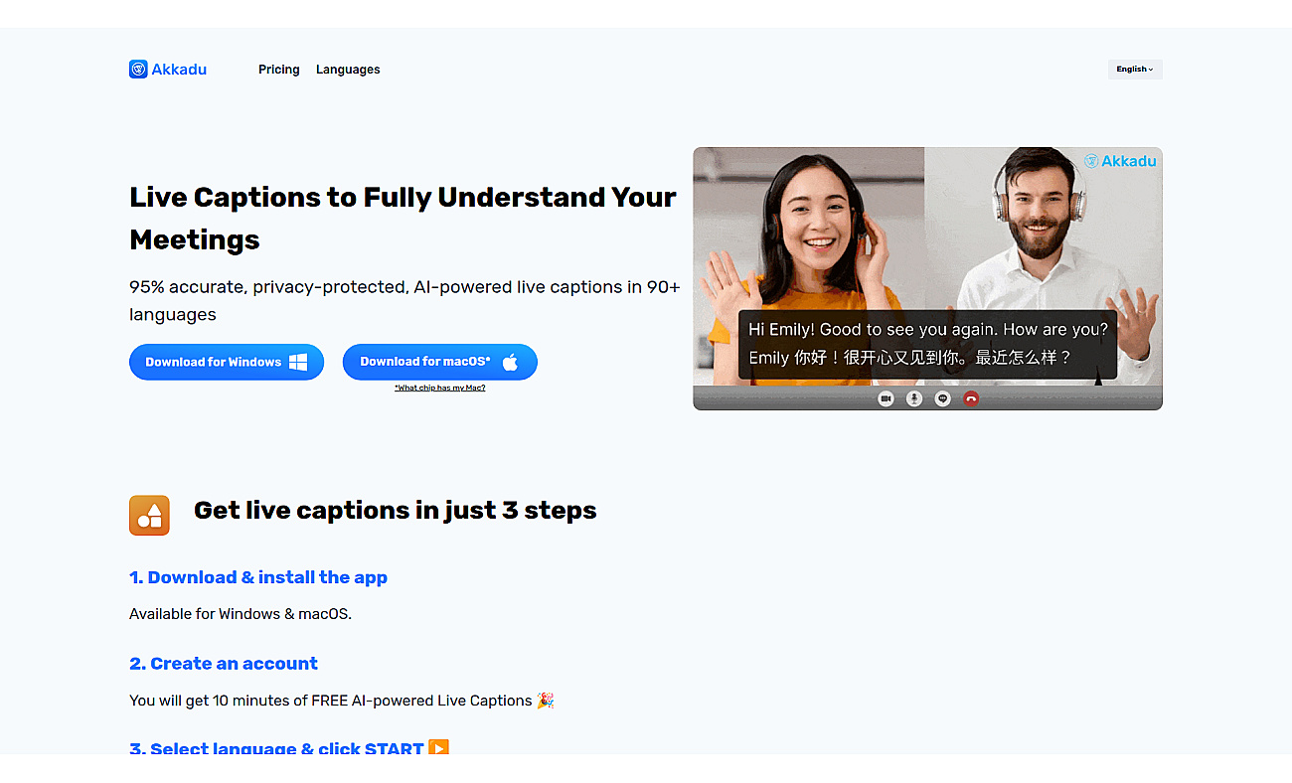Click the 'Hi Emily!' caption overlay in image
Screen dimensions: 1292x783
[927, 344]
